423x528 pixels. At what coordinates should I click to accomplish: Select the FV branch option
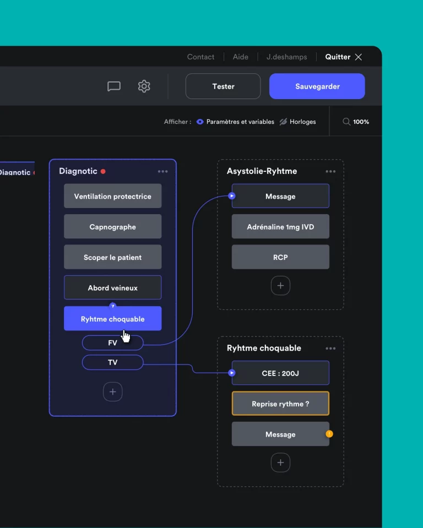pyautogui.click(x=112, y=342)
